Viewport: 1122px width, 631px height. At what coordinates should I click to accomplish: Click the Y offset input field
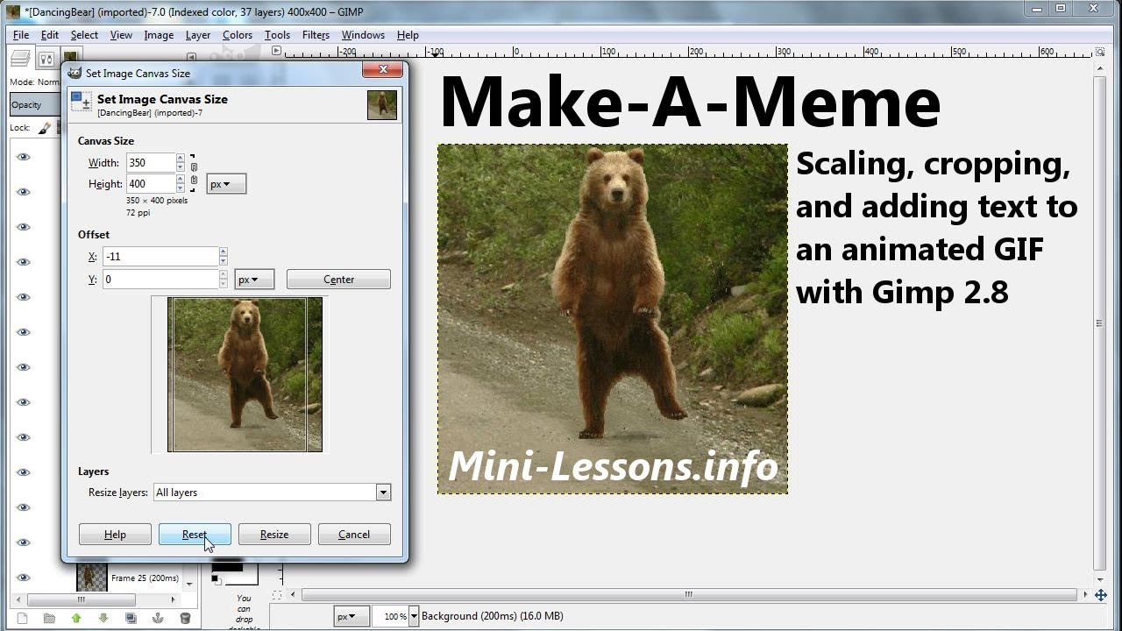coord(160,280)
